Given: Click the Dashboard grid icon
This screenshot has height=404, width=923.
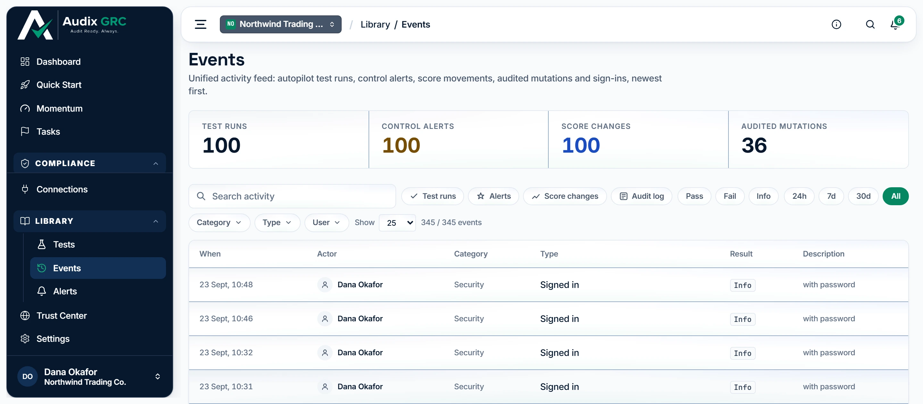Looking at the screenshot, I should pyautogui.click(x=25, y=62).
